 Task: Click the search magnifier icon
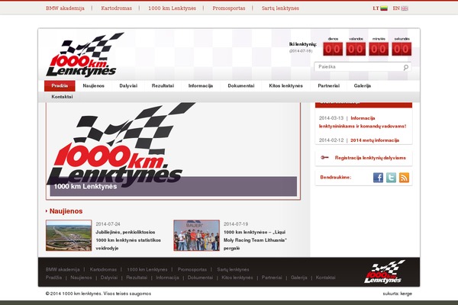(406, 67)
